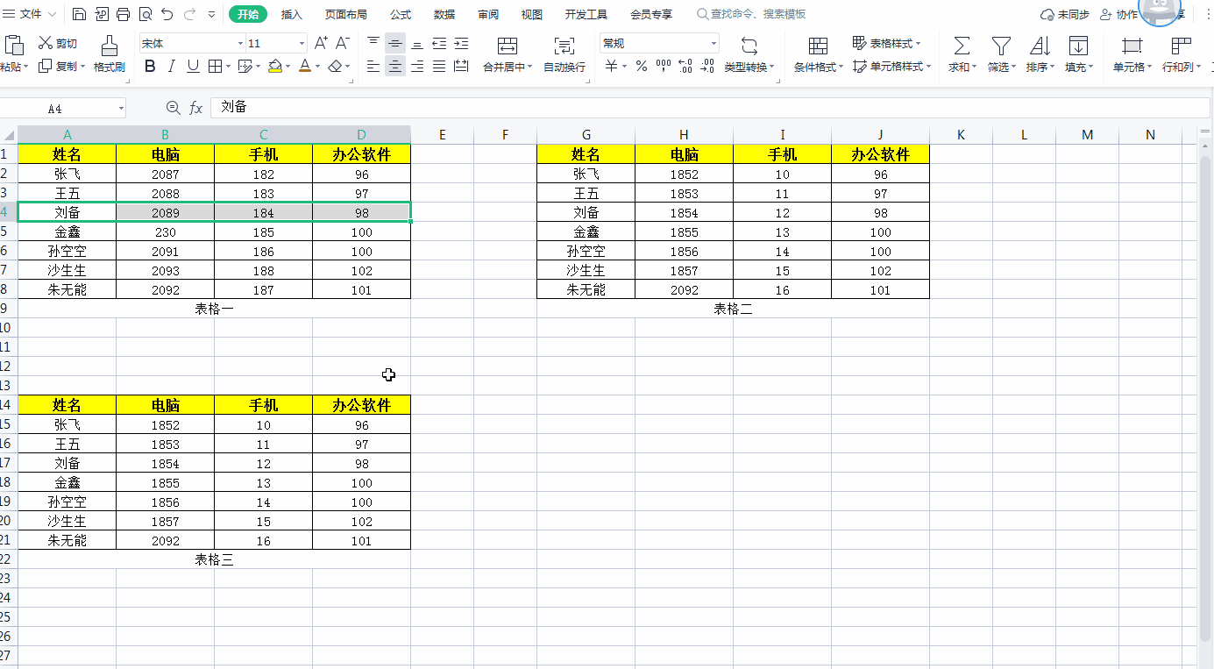The image size is (1214, 669).
Task: Click the thousands separator icon
Action: click(664, 66)
